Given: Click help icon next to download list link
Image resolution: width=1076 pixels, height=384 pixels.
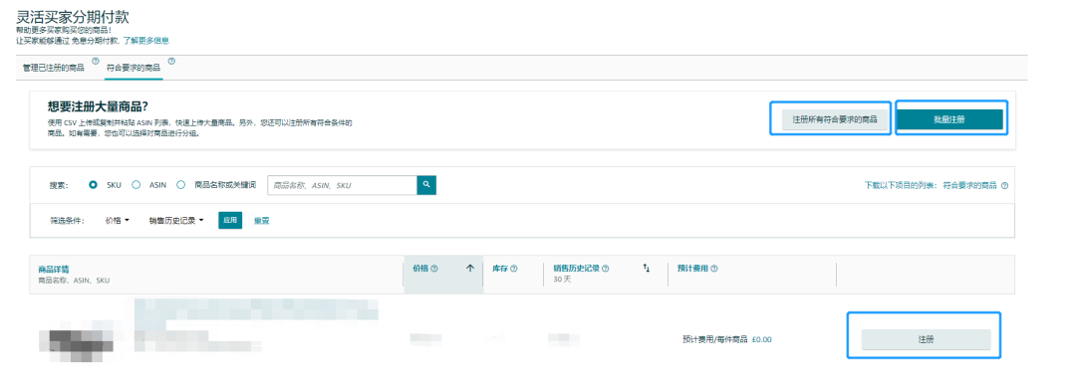Looking at the screenshot, I should (x=1004, y=186).
